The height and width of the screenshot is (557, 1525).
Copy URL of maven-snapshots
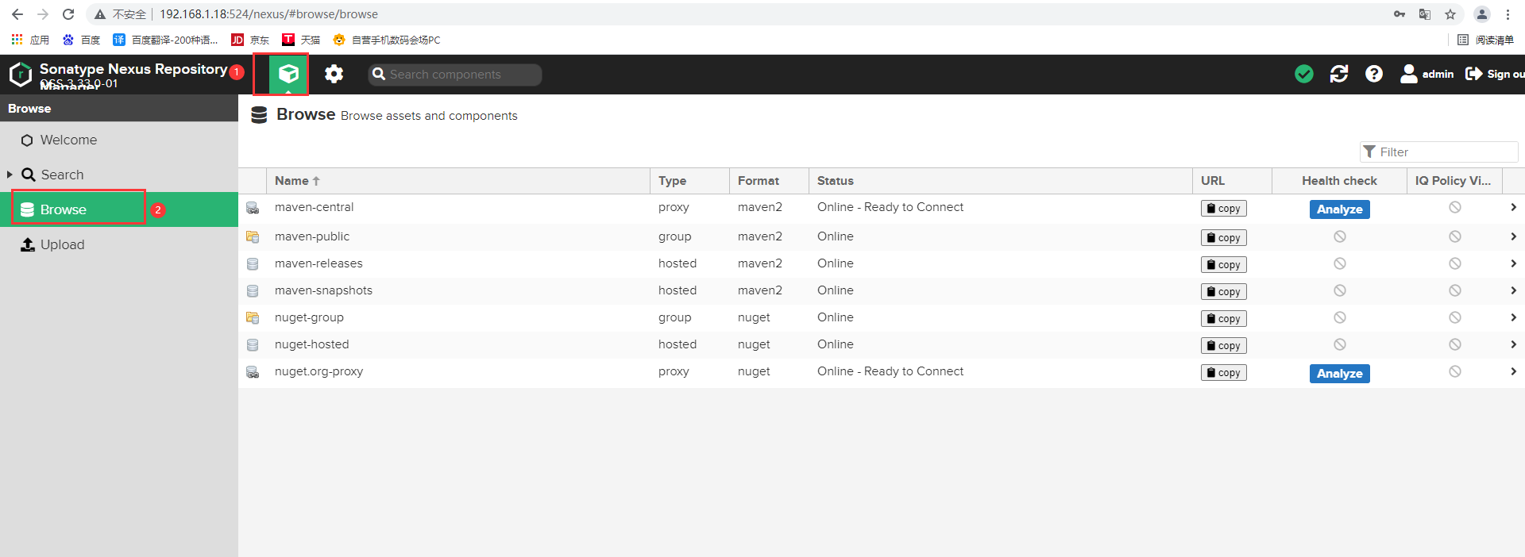(1223, 292)
